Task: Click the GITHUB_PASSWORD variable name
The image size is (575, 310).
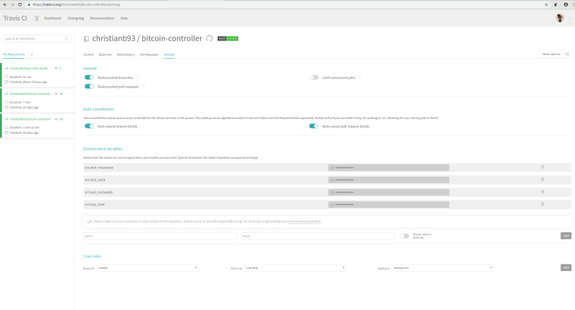Action: [99, 192]
